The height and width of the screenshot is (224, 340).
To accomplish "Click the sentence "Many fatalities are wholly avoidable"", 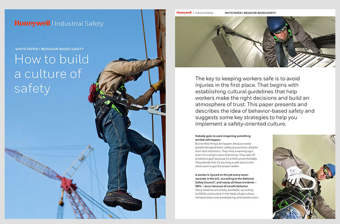I will tap(226, 189).
